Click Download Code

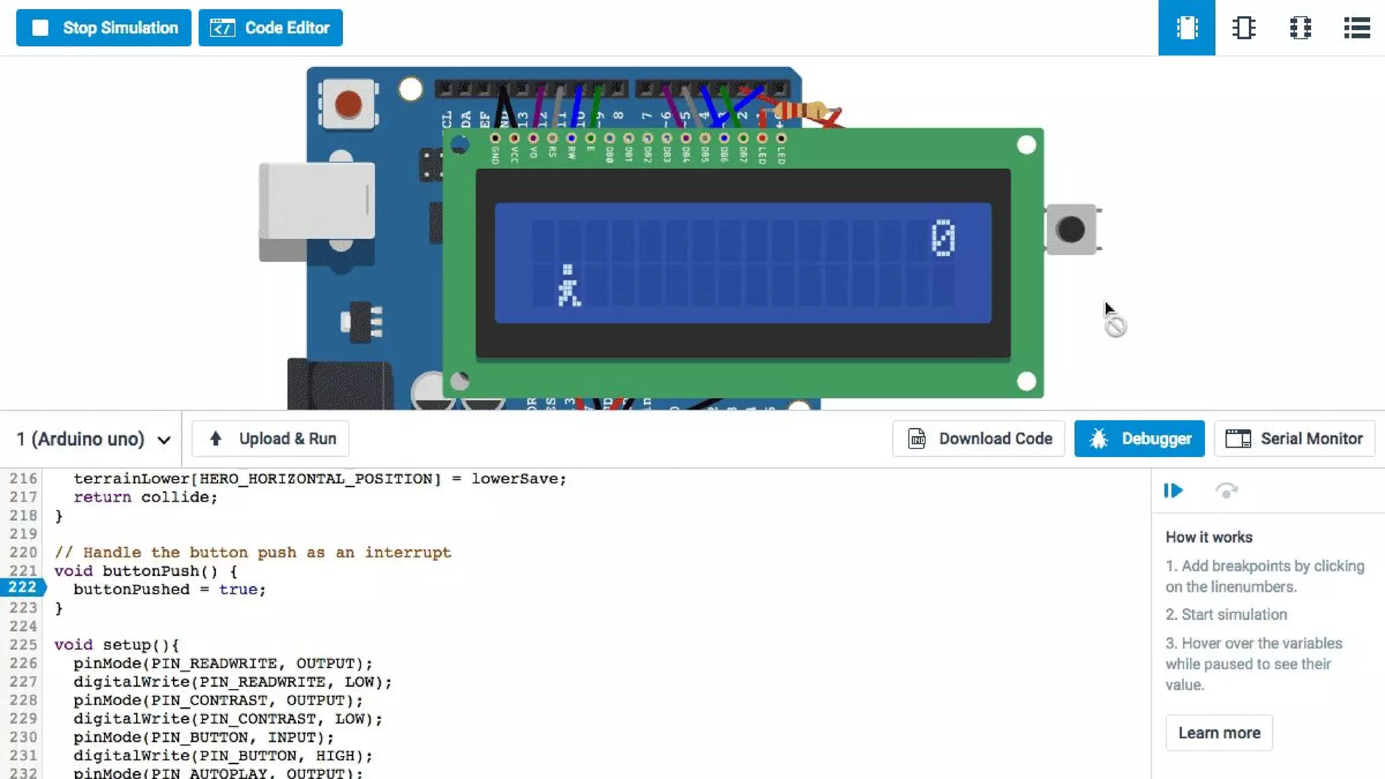(x=979, y=439)
